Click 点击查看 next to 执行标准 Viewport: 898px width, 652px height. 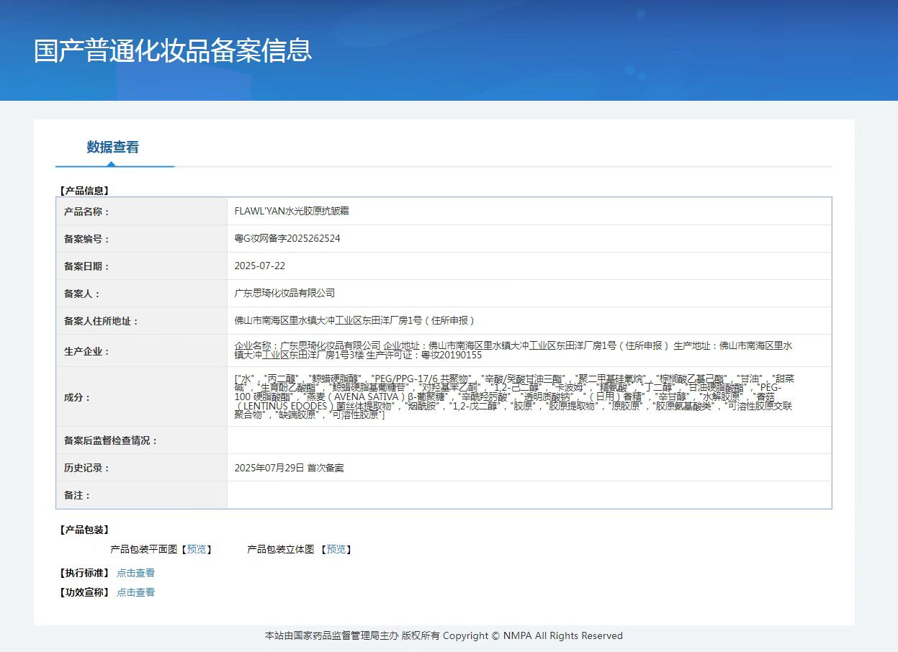(x=135, y=573)
